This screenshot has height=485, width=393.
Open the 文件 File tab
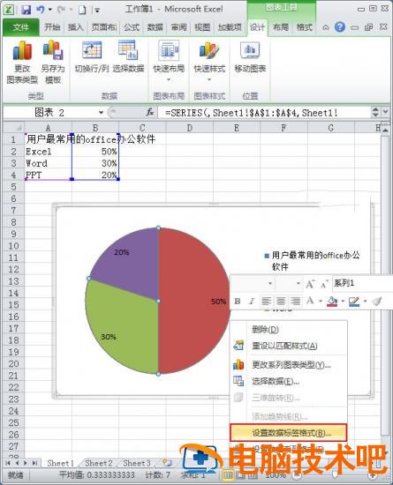[x=20, y=27]
